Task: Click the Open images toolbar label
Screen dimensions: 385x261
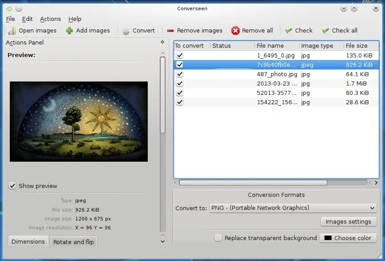Action: (x=37, y=30)
